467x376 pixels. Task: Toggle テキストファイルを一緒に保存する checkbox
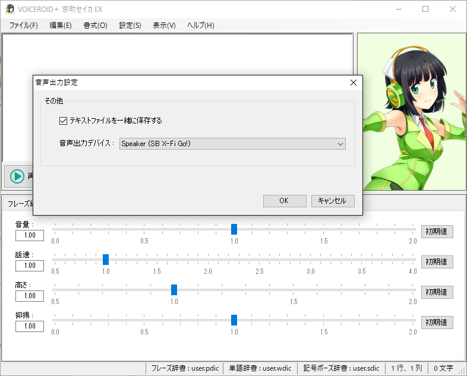coord(64,121)
